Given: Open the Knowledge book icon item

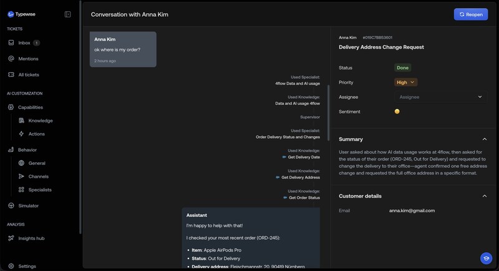Looking at the screenshot, I should point(22,121).
